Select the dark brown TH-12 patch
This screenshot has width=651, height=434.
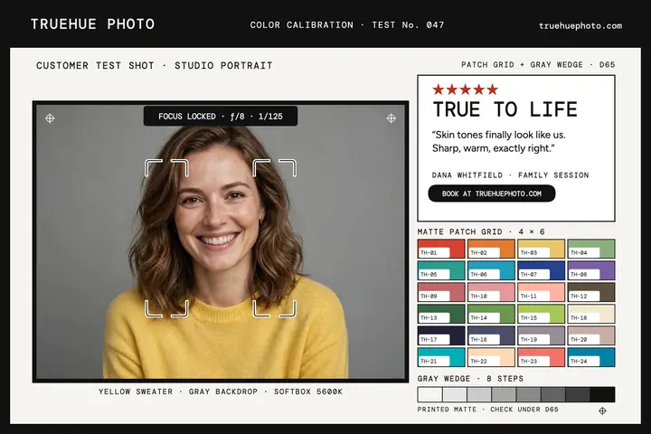click(591, 292)
